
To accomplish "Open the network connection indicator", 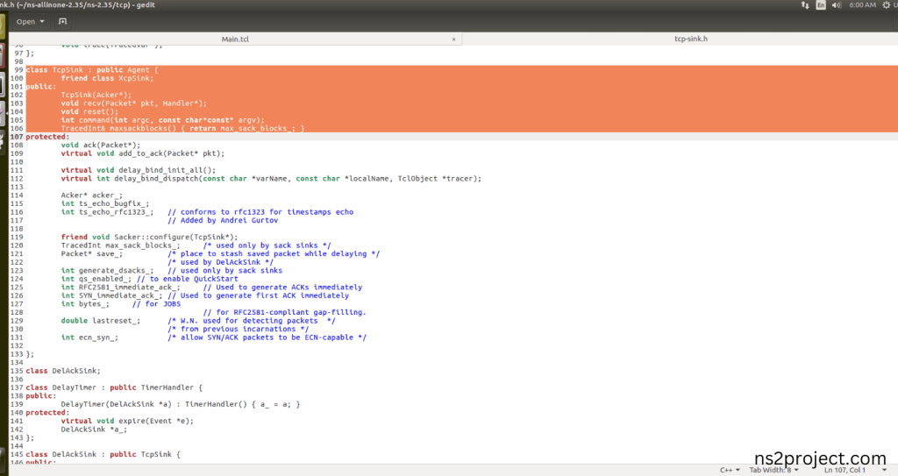I will click(805, 5).
